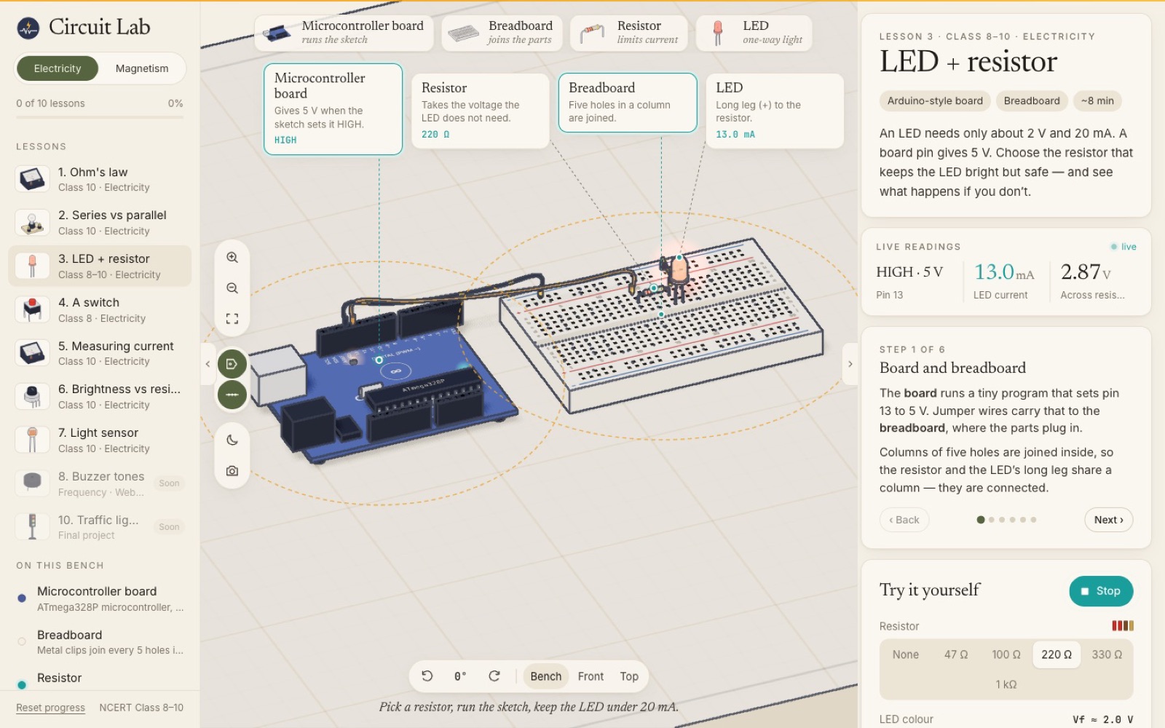Open lesson 7 Light sensor
Viewport: 1165px width, 728px height.
(x=100, y=440)
